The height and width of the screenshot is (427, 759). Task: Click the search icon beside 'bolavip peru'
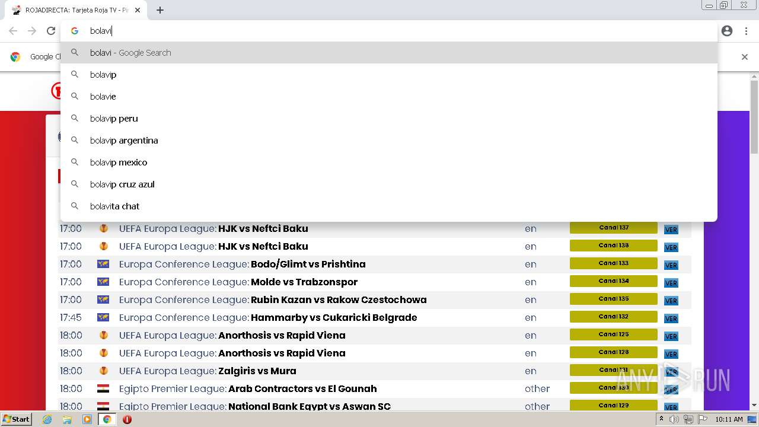(75, 118)
